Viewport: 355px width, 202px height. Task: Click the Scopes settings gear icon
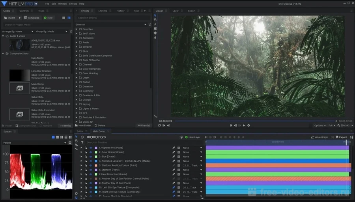70,142
